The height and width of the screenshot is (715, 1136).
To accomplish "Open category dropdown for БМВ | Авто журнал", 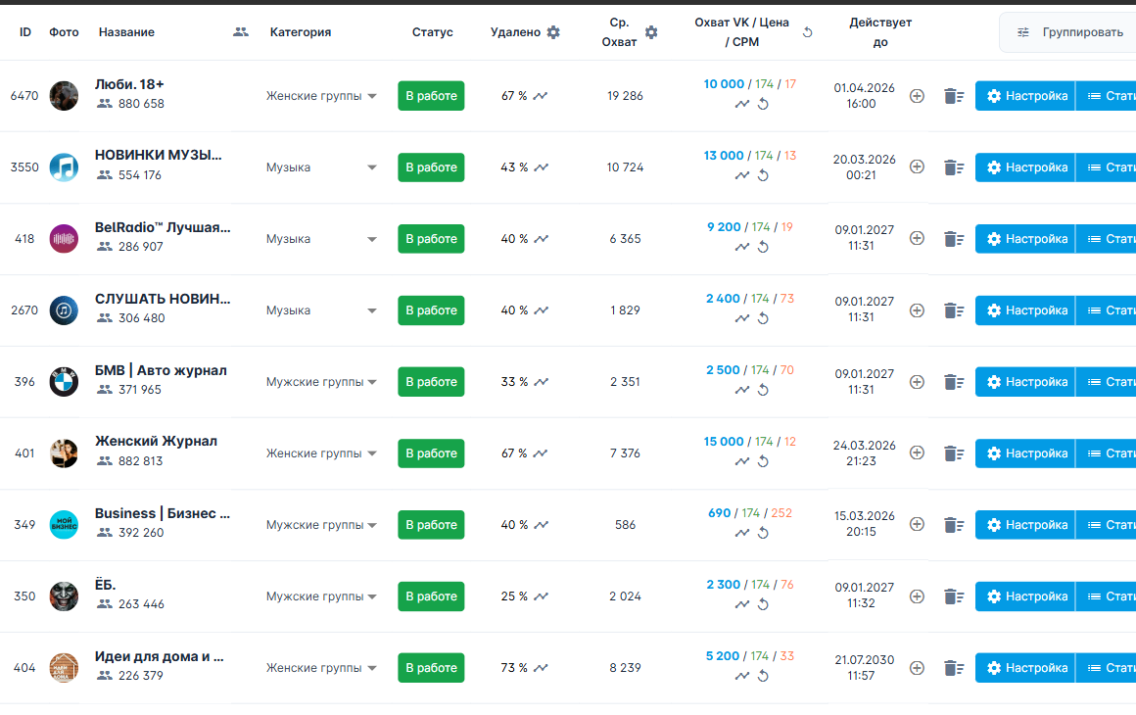I will pyautogui.click(x=372, y=382).
